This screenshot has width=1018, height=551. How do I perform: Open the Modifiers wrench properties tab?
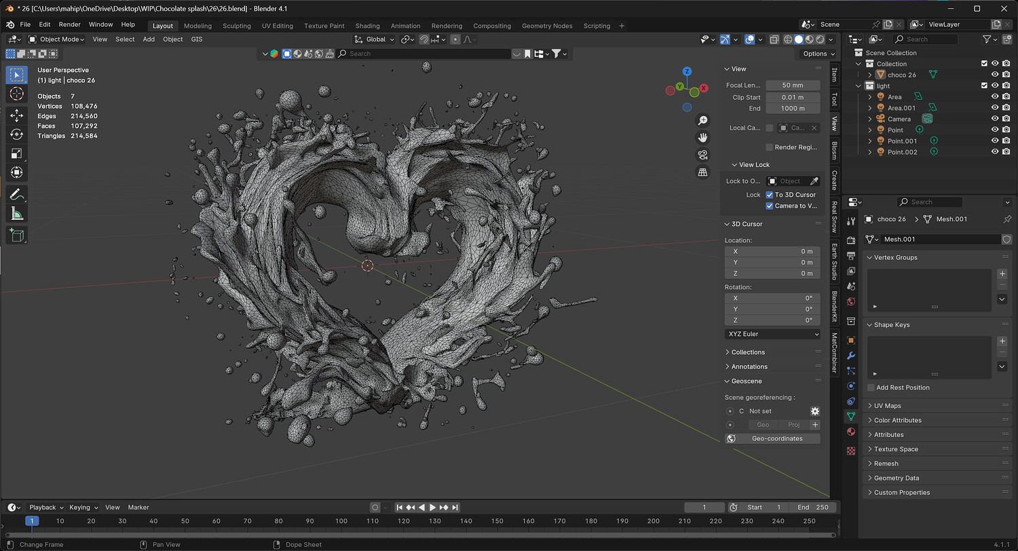pos(851,356)
